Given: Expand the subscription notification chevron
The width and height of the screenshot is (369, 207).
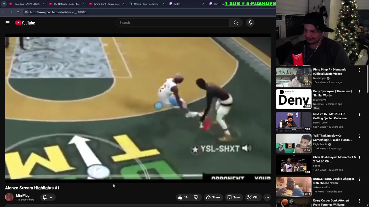Looking at the screenshot, I should [51, 197].
